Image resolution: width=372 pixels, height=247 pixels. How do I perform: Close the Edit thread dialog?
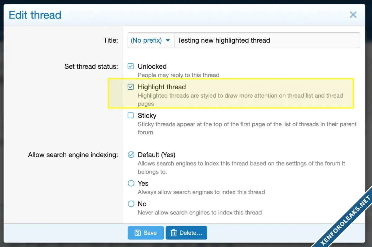[353, 15]
